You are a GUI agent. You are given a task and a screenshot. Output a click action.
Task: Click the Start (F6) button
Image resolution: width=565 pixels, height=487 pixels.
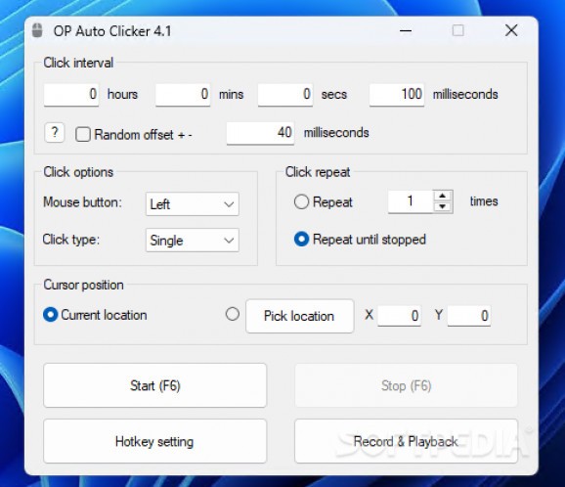tap(155, 385)
